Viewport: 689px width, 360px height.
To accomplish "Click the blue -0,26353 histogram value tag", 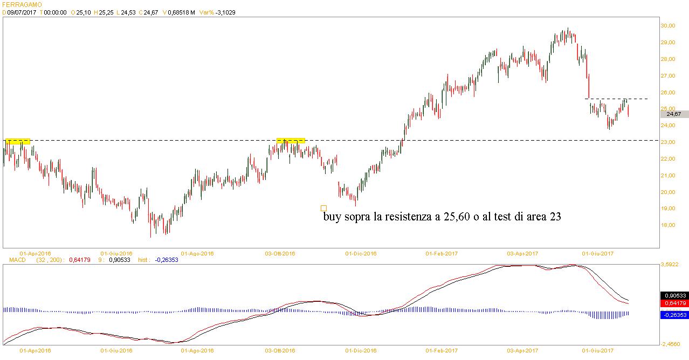I will pos(673,315).
